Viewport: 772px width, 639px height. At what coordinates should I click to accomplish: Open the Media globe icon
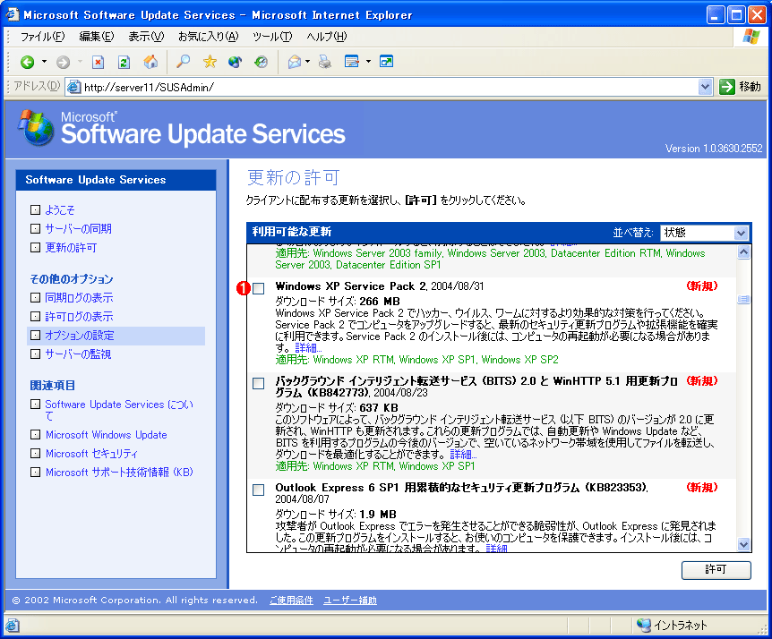pos(236,62)
